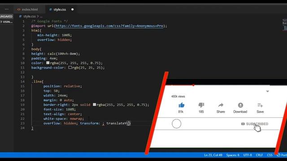Screen dimensions: 287x161
Task: Click the color swatch on line 10 rgba value
Action: pyautogui.click(x=48, y=63)
